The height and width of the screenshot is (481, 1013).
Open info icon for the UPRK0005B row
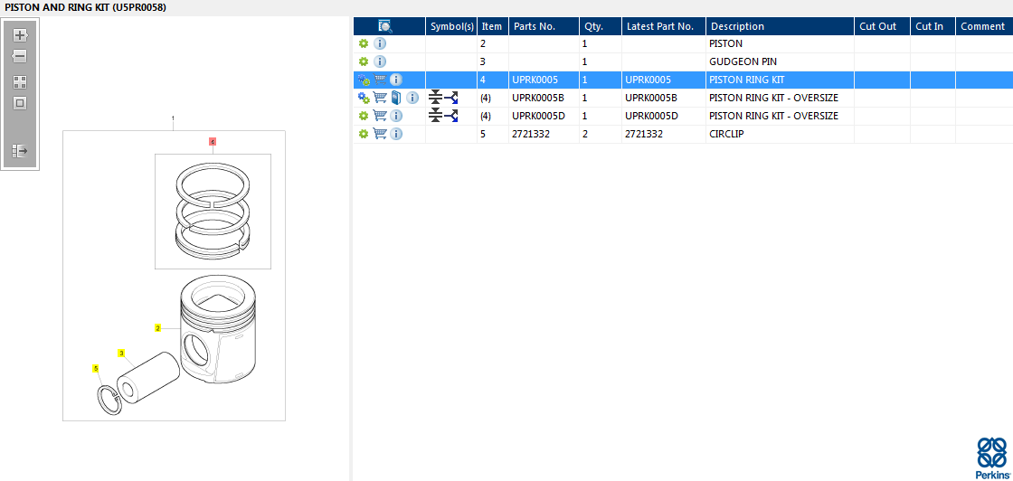click(x=412, y=99)
